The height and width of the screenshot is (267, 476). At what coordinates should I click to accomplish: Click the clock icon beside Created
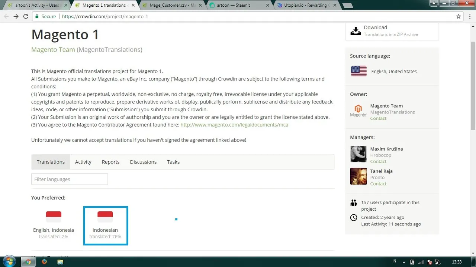(354, 218)
